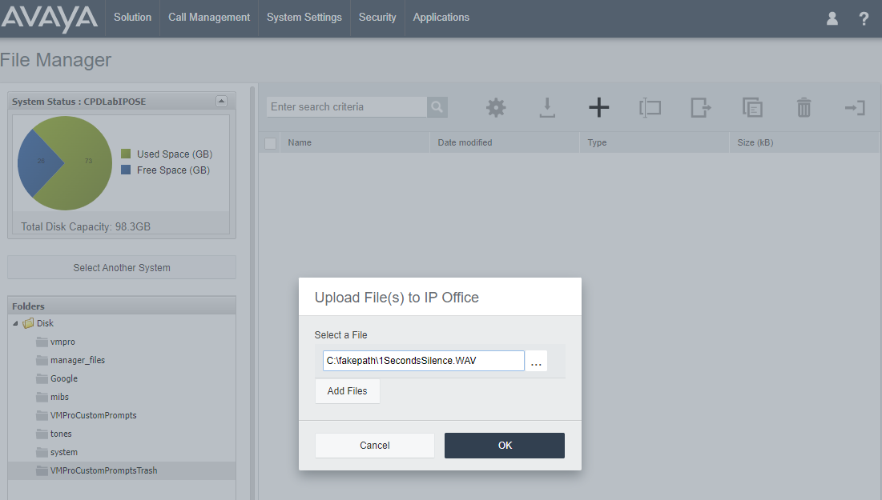Screen dimensions: 882x500
Task: Select the tones folder
Action: [61, 434]
